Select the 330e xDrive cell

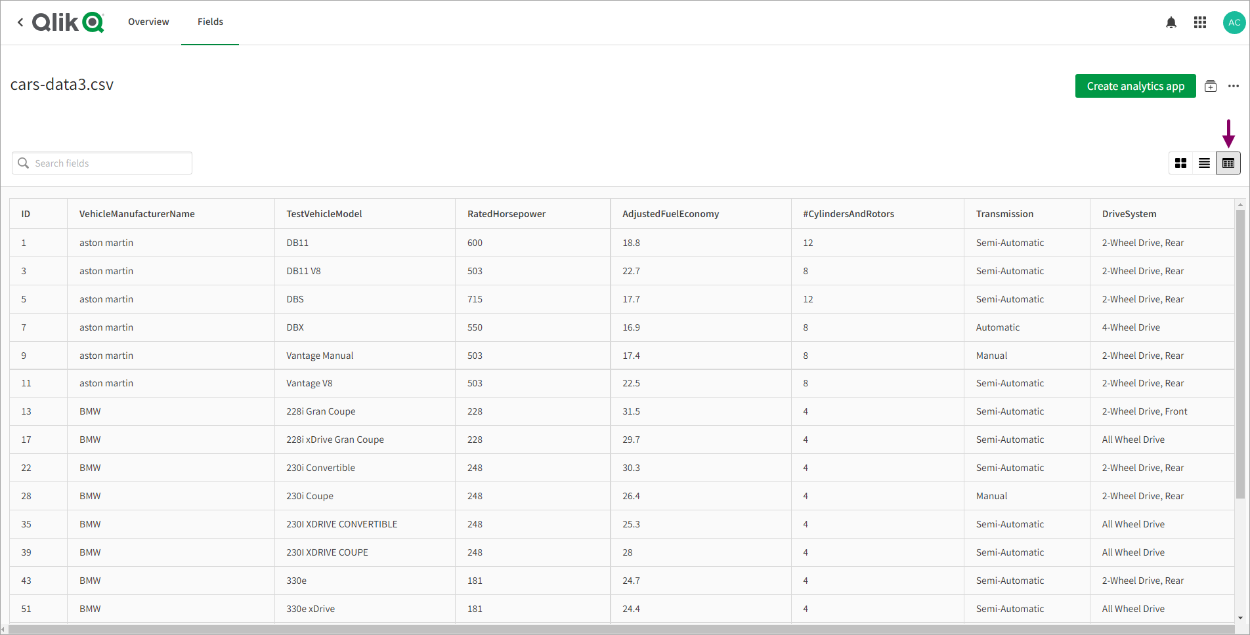pos(365,609)
